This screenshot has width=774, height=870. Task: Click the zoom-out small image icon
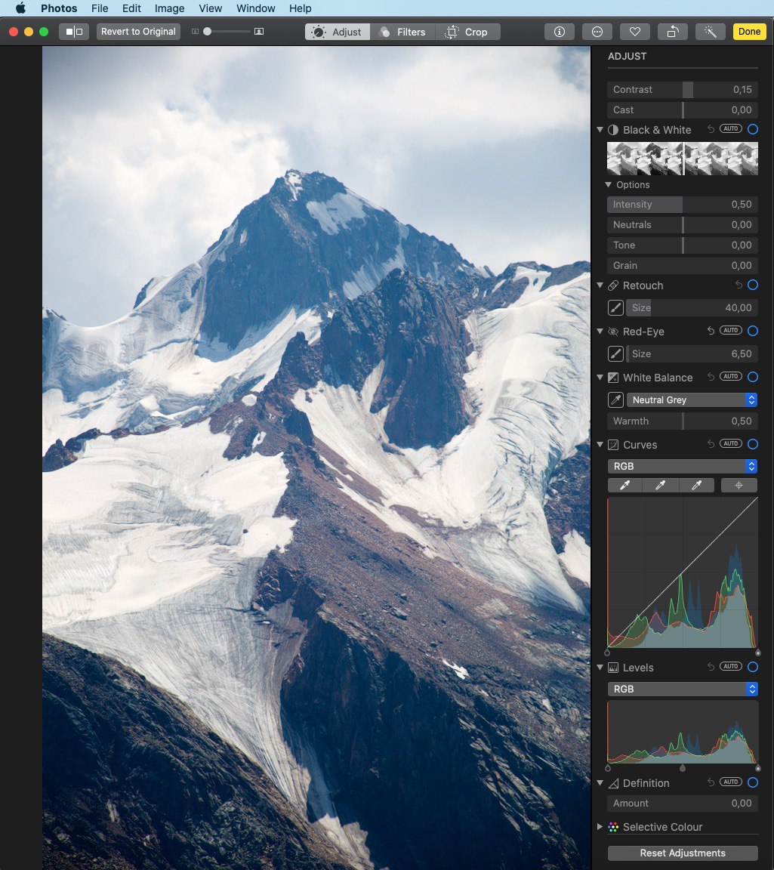(195, 32)
